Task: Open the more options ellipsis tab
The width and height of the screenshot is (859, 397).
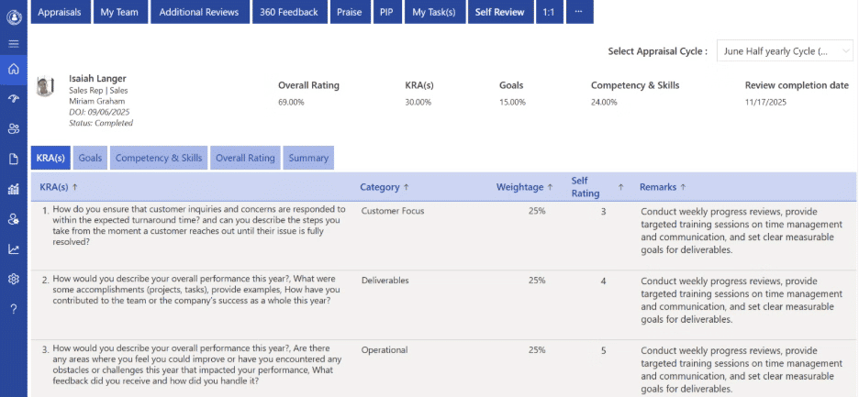Action: [577, 12]
